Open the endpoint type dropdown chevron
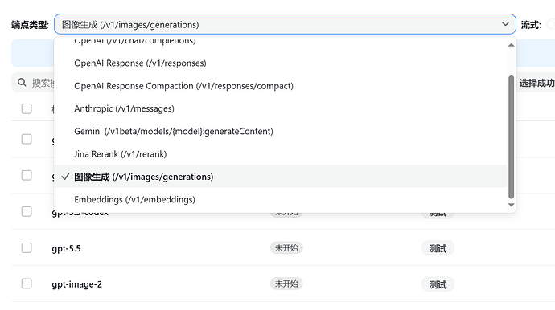The image size is (555, 310). [505, 24]
